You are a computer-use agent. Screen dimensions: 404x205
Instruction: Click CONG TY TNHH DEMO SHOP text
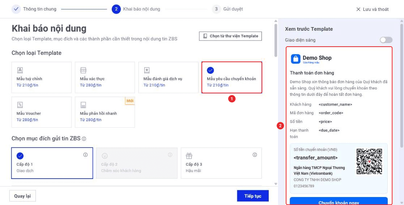(x=318, y=180)
